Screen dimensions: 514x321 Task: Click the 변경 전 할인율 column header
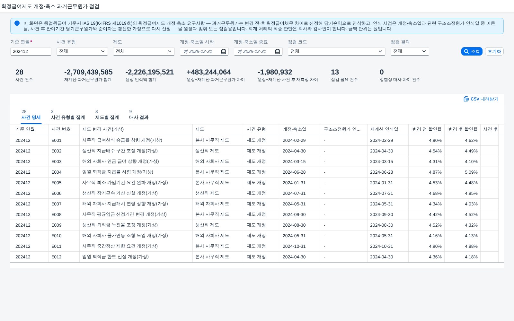coord(426,129)
